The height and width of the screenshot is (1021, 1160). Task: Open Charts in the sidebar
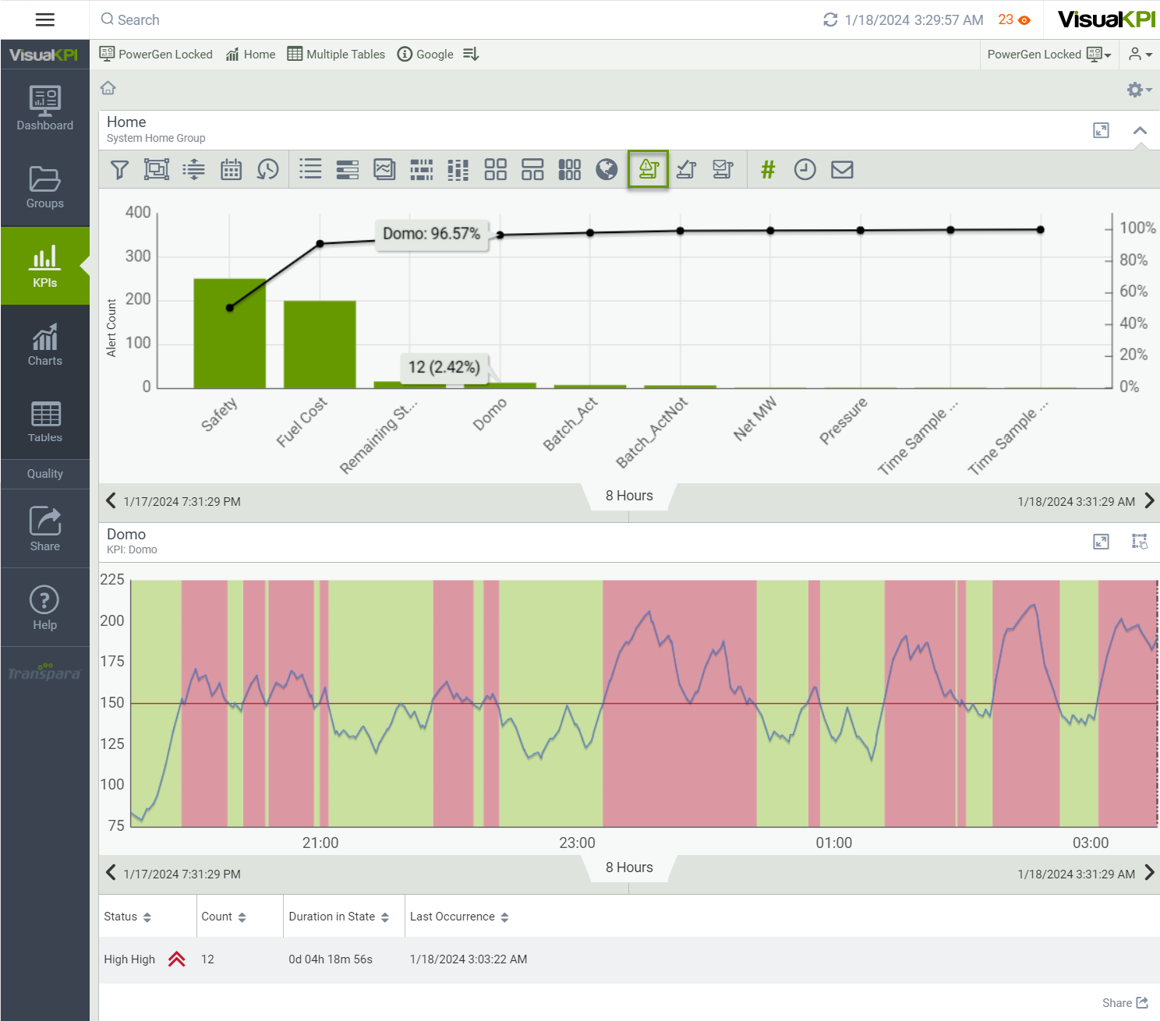pos(45,345)
